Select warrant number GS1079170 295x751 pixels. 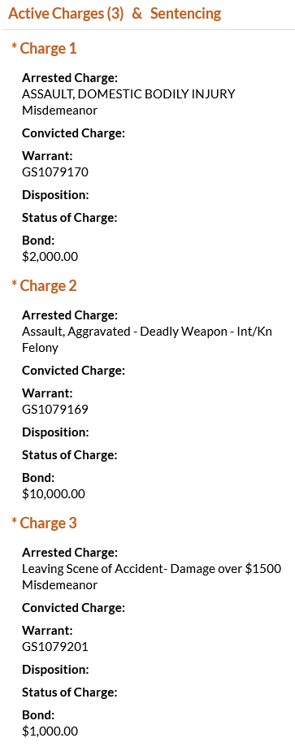coord(55,172)
